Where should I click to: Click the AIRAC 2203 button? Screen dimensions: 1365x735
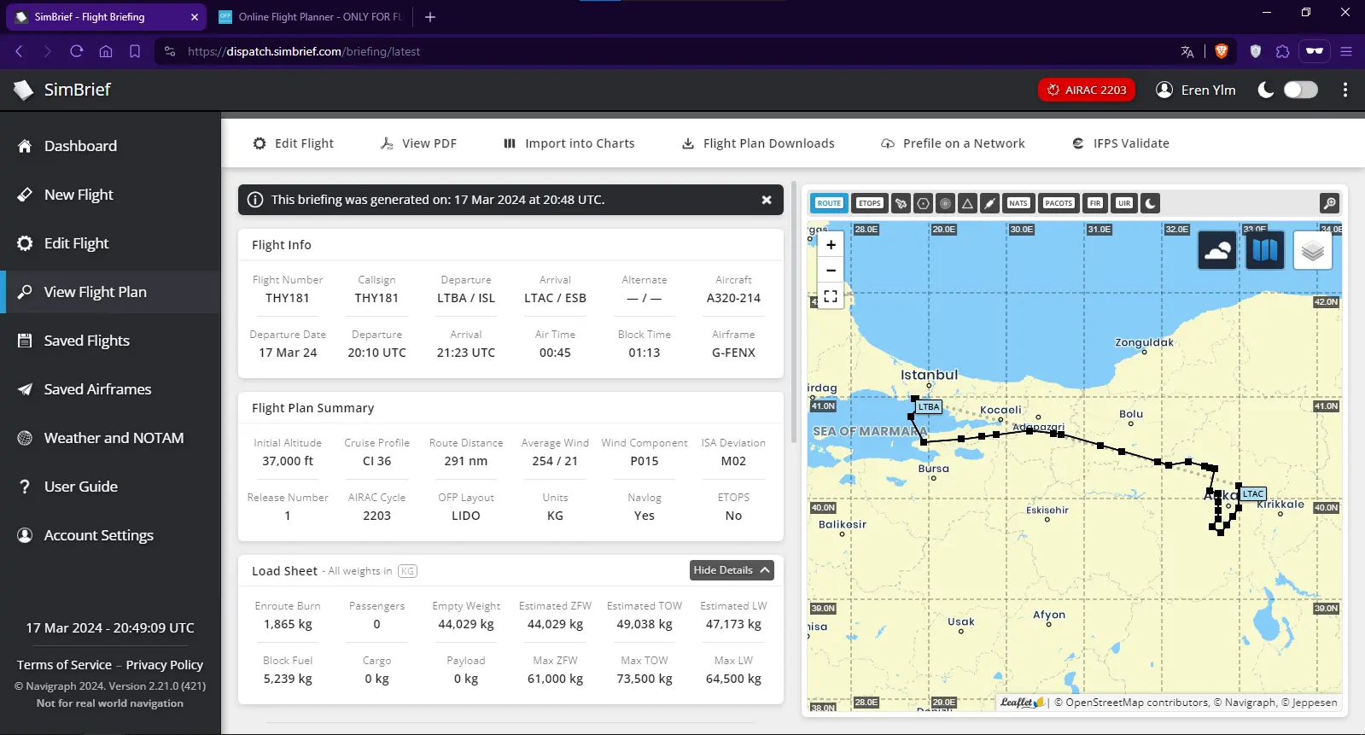1087,90
